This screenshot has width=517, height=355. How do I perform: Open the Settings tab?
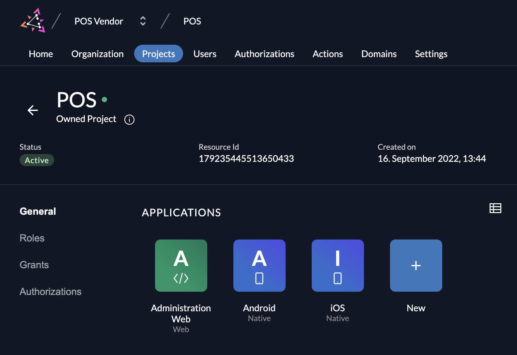click(431, 54)
